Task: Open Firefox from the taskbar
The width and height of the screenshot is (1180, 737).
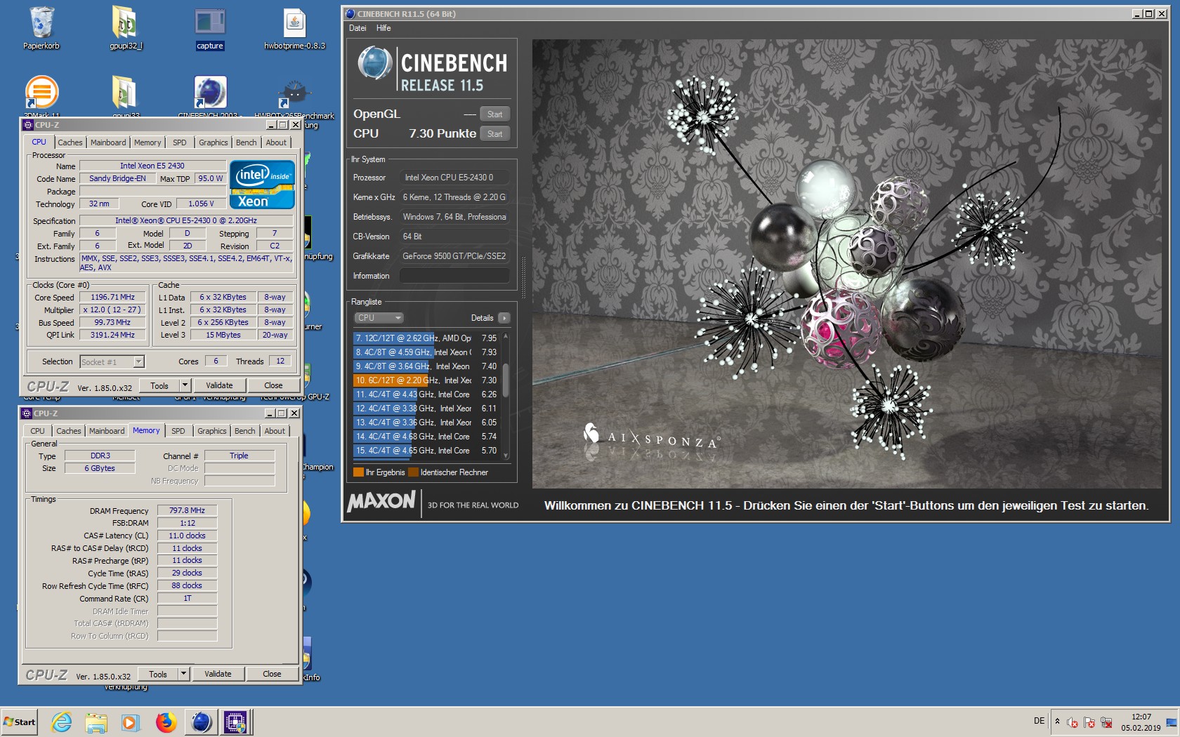Action: [166, 722]
